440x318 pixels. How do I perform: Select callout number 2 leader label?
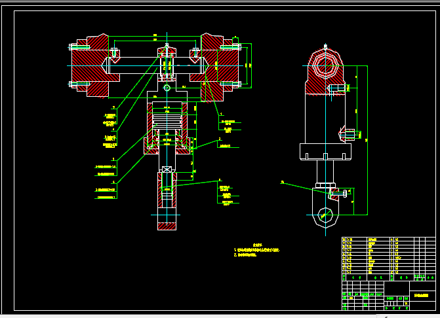(220, 139)
